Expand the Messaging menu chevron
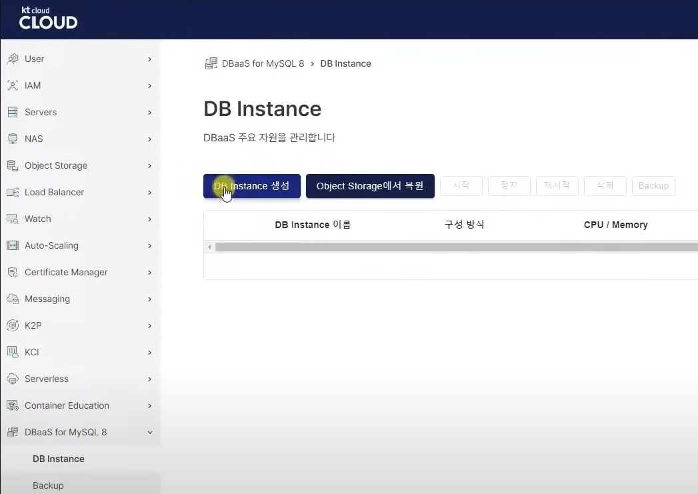698x494 pixels. pos(149,299)
